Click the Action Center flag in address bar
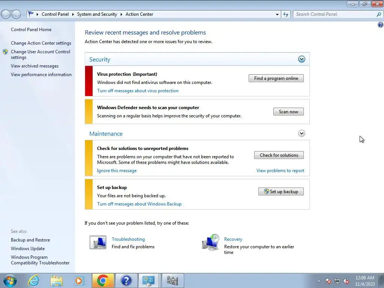The image size is (384, 288). 31,14
